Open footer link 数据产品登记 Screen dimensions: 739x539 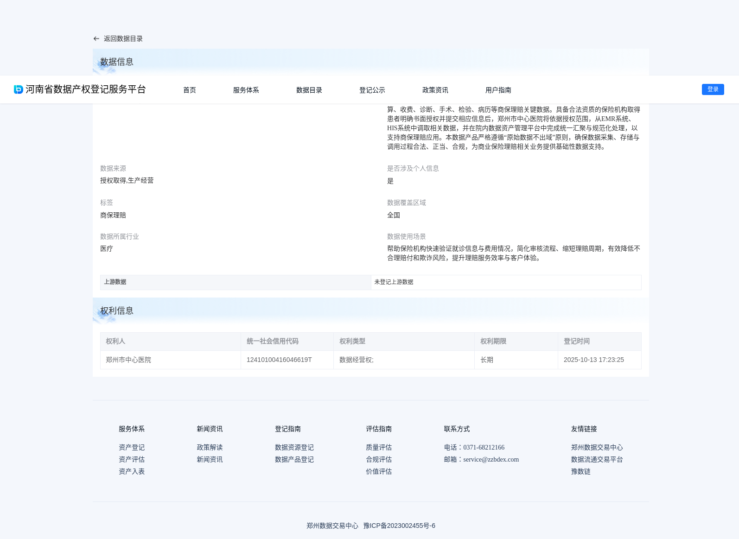pyautogui.click(x=294, y=459)
